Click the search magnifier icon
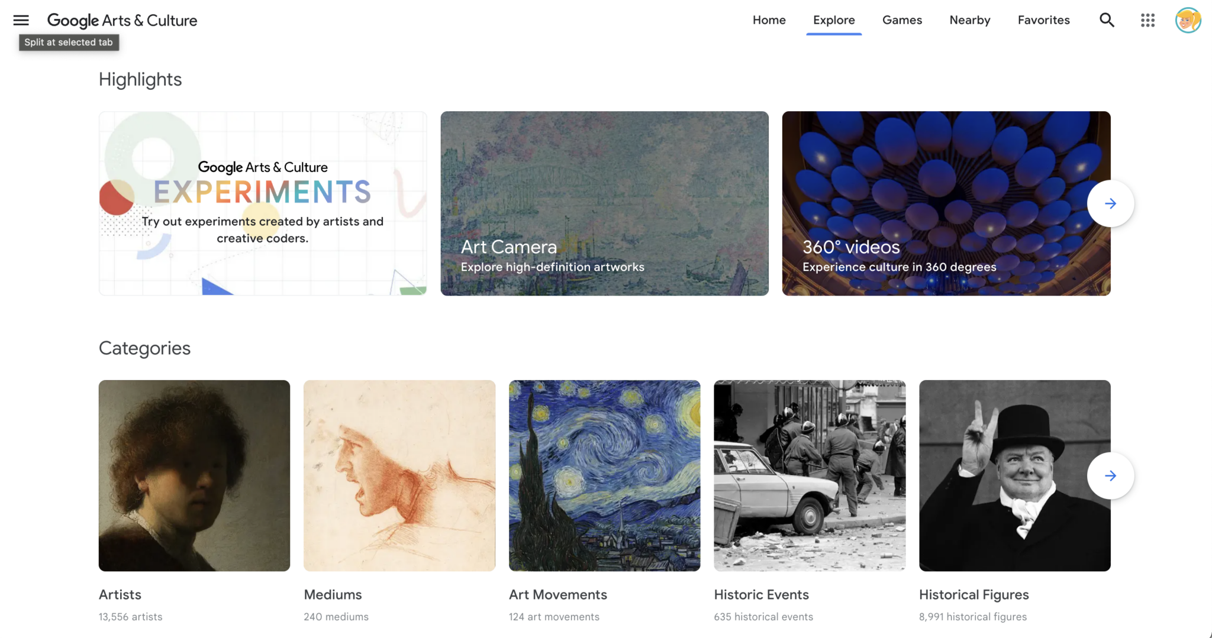 (x=1107, y=20)
